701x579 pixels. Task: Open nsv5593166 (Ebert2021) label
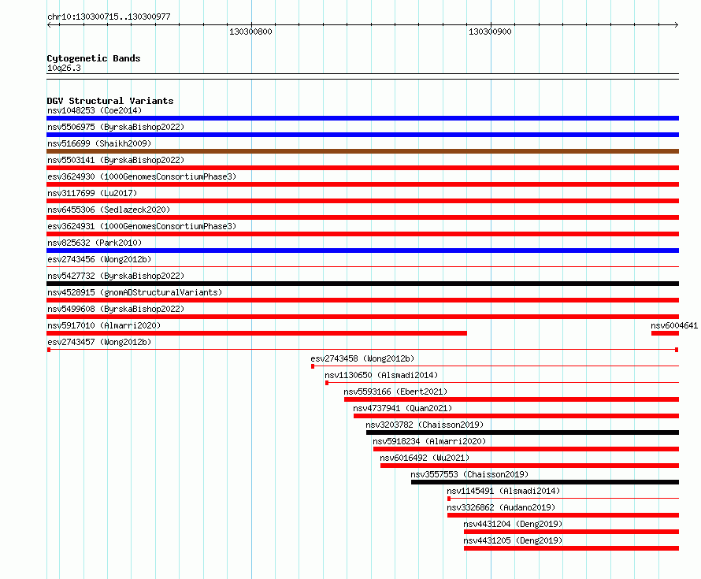(395, 392)
